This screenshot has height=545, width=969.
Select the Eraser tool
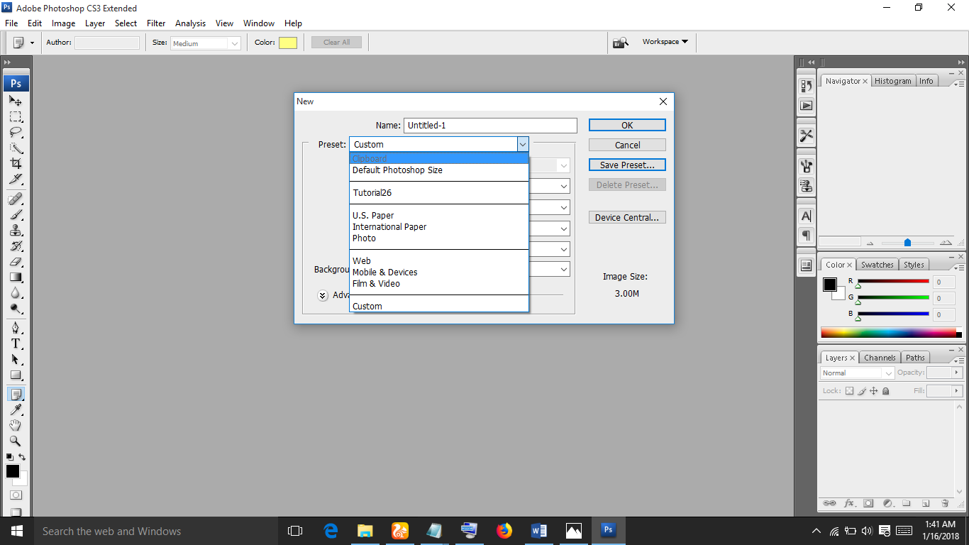(16, 261)
